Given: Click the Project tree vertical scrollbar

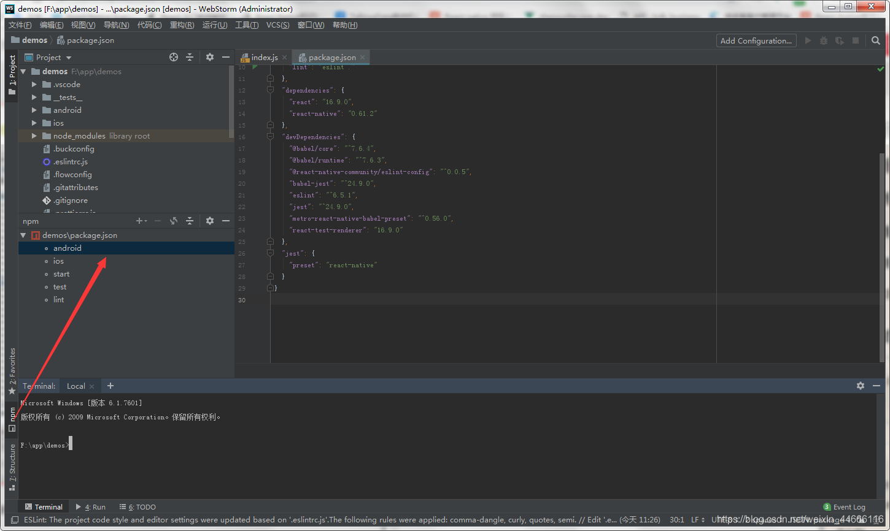Looking at the screenshot, I should (231, 101).
